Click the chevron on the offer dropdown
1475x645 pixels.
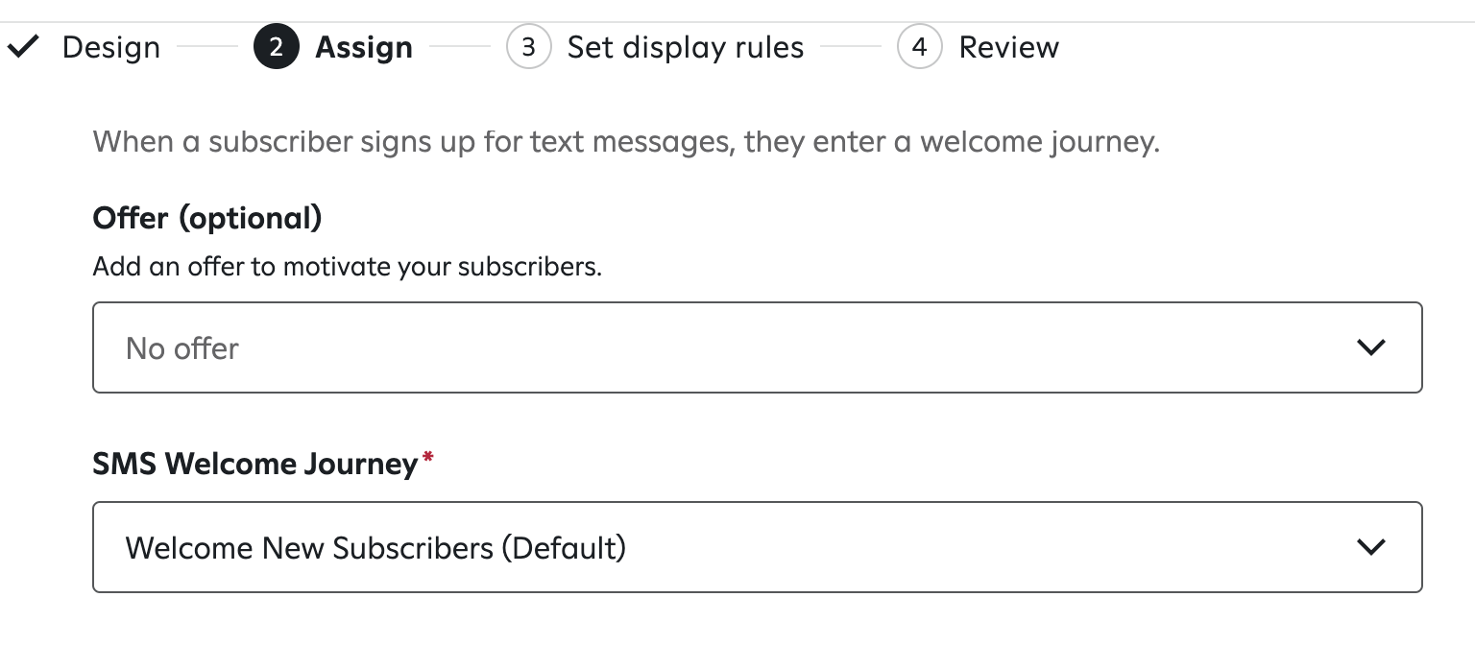pyautogui.click(x=1371, y=347)
